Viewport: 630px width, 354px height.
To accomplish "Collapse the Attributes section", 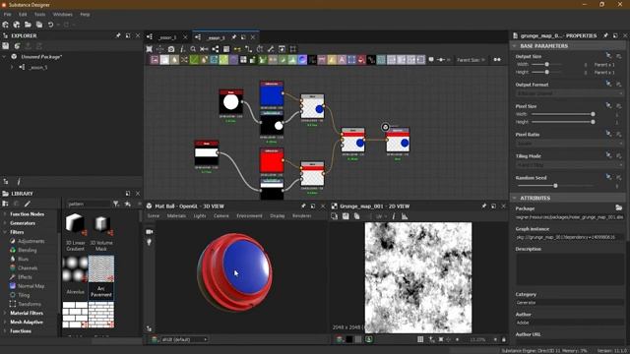I will tap(514, 198).
